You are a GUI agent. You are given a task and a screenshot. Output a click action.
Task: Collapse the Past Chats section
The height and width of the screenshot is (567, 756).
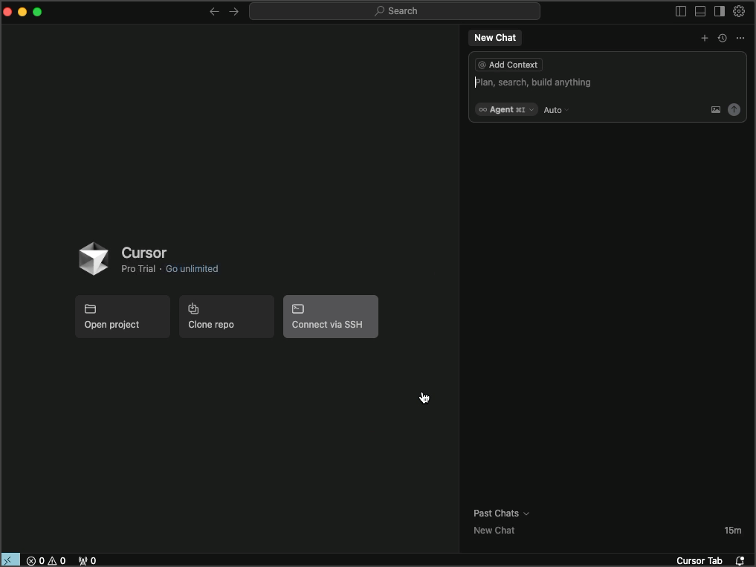502,513
